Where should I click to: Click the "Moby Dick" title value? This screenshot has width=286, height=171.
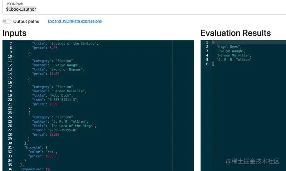pyautogui.click(x=60, y=96)
